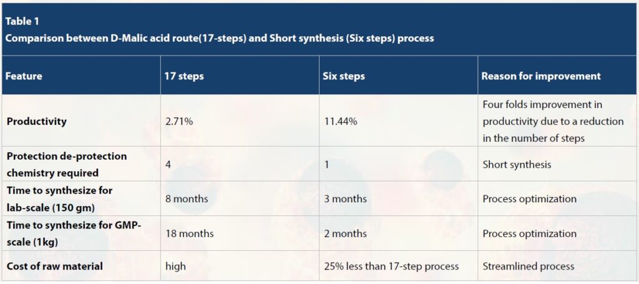Image resolution: width=639 pixels, height=284 pixels.
Task: Click the "3 months" cell
Action: point(344,198)
